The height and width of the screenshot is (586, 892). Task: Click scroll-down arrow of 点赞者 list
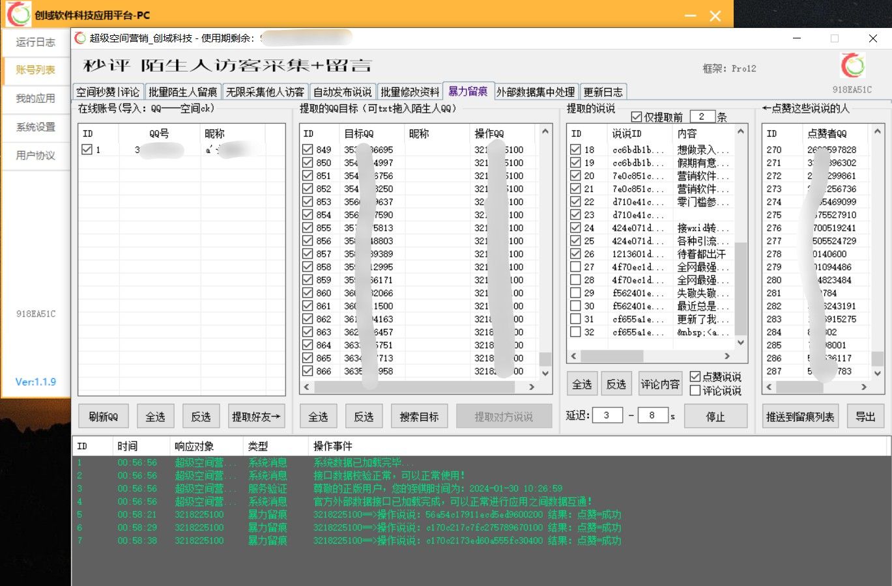point(878,373)
